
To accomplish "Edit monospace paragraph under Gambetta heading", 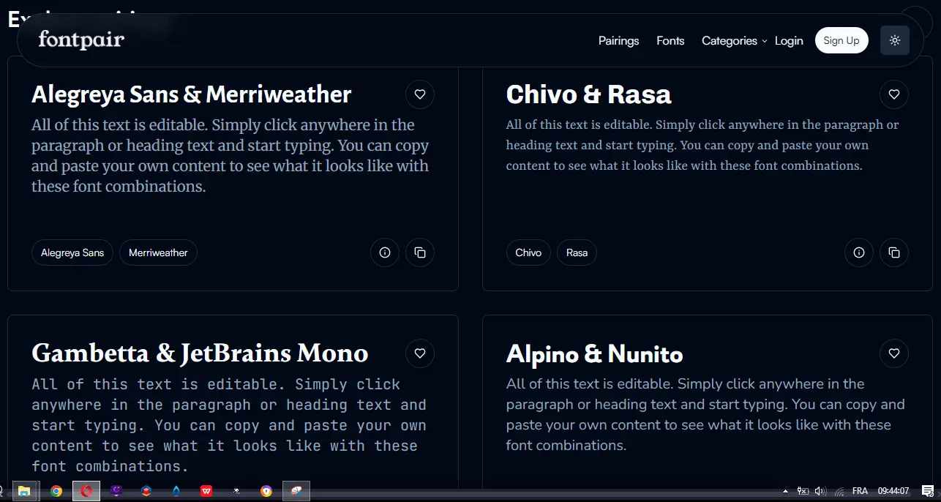I will [229, 425].
